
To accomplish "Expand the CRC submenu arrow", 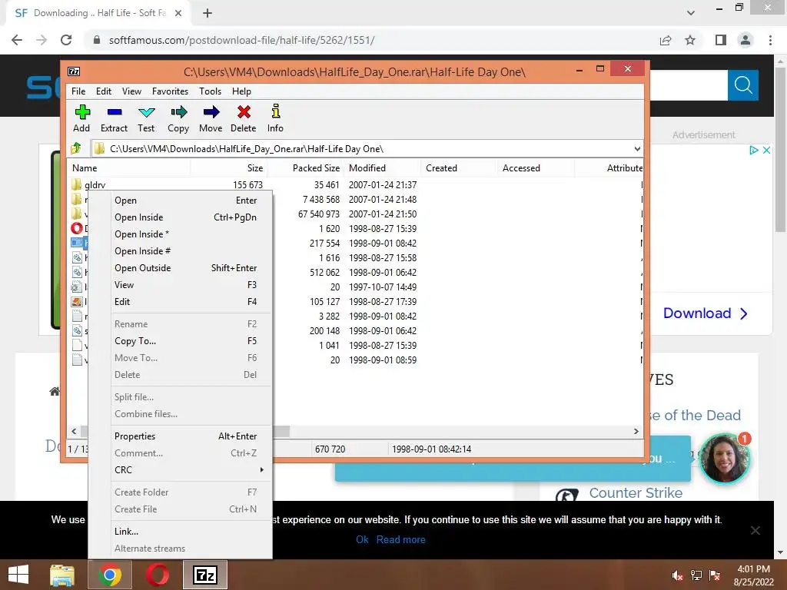I will point(261,469).
